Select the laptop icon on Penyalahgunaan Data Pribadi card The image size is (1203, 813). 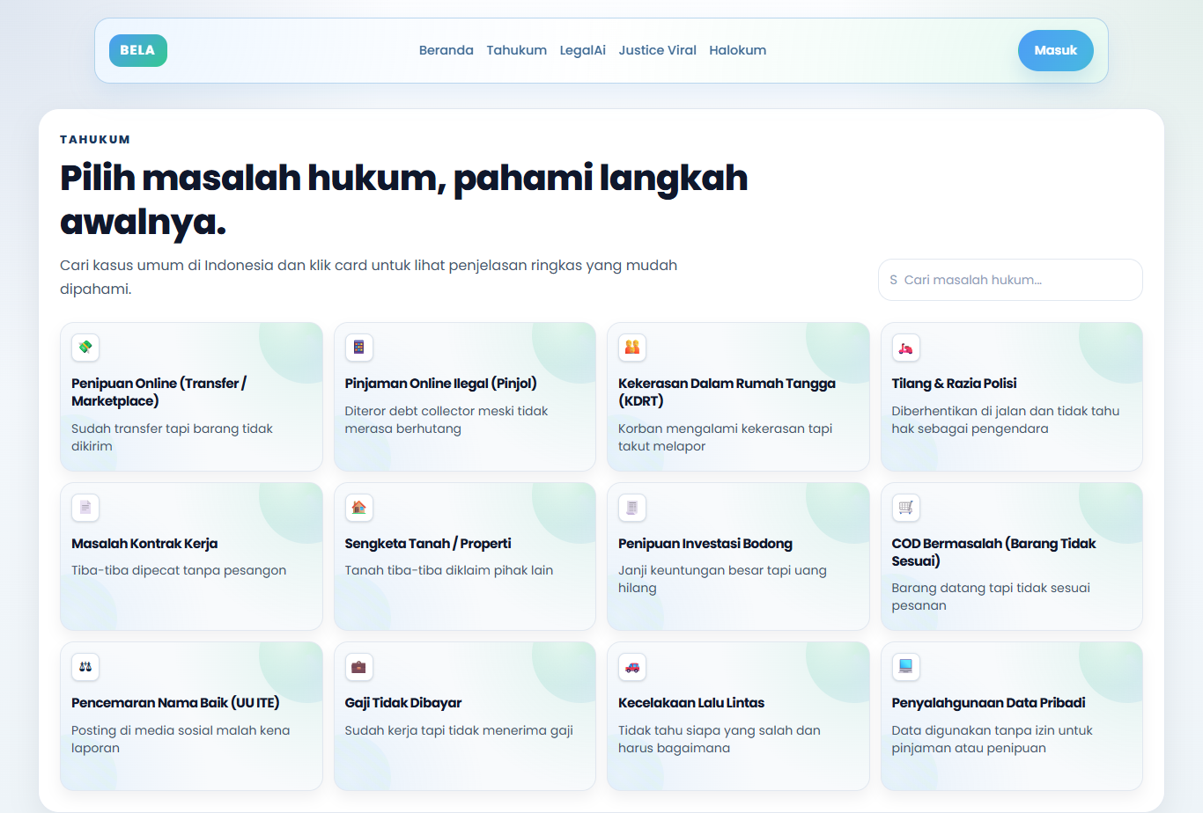pyautogui.click(x=905, y=667)
